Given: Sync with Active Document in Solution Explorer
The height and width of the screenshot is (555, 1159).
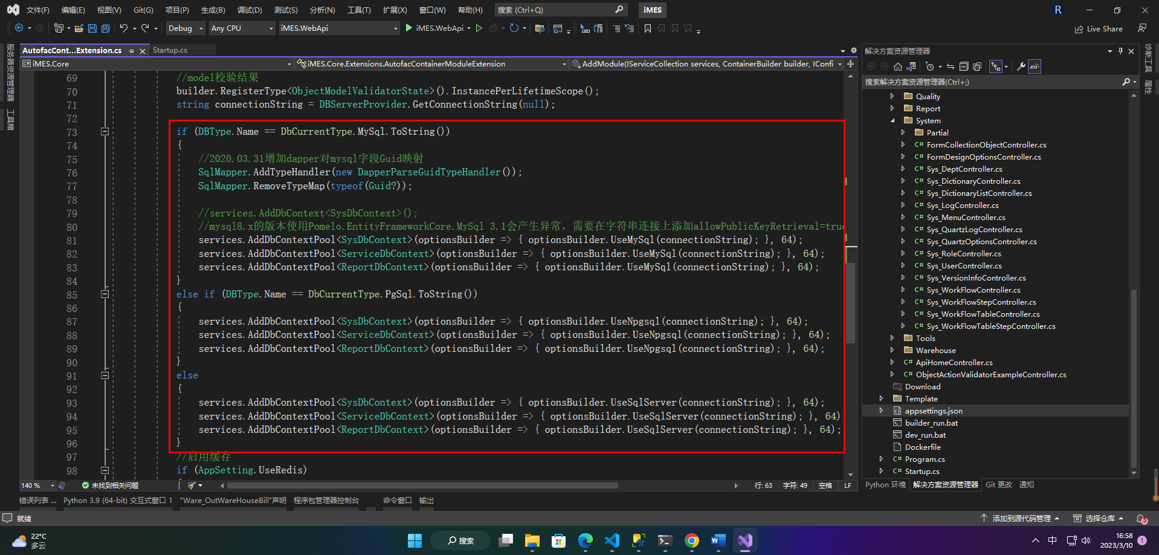Looking at the screenshot, I should point(951,67).
